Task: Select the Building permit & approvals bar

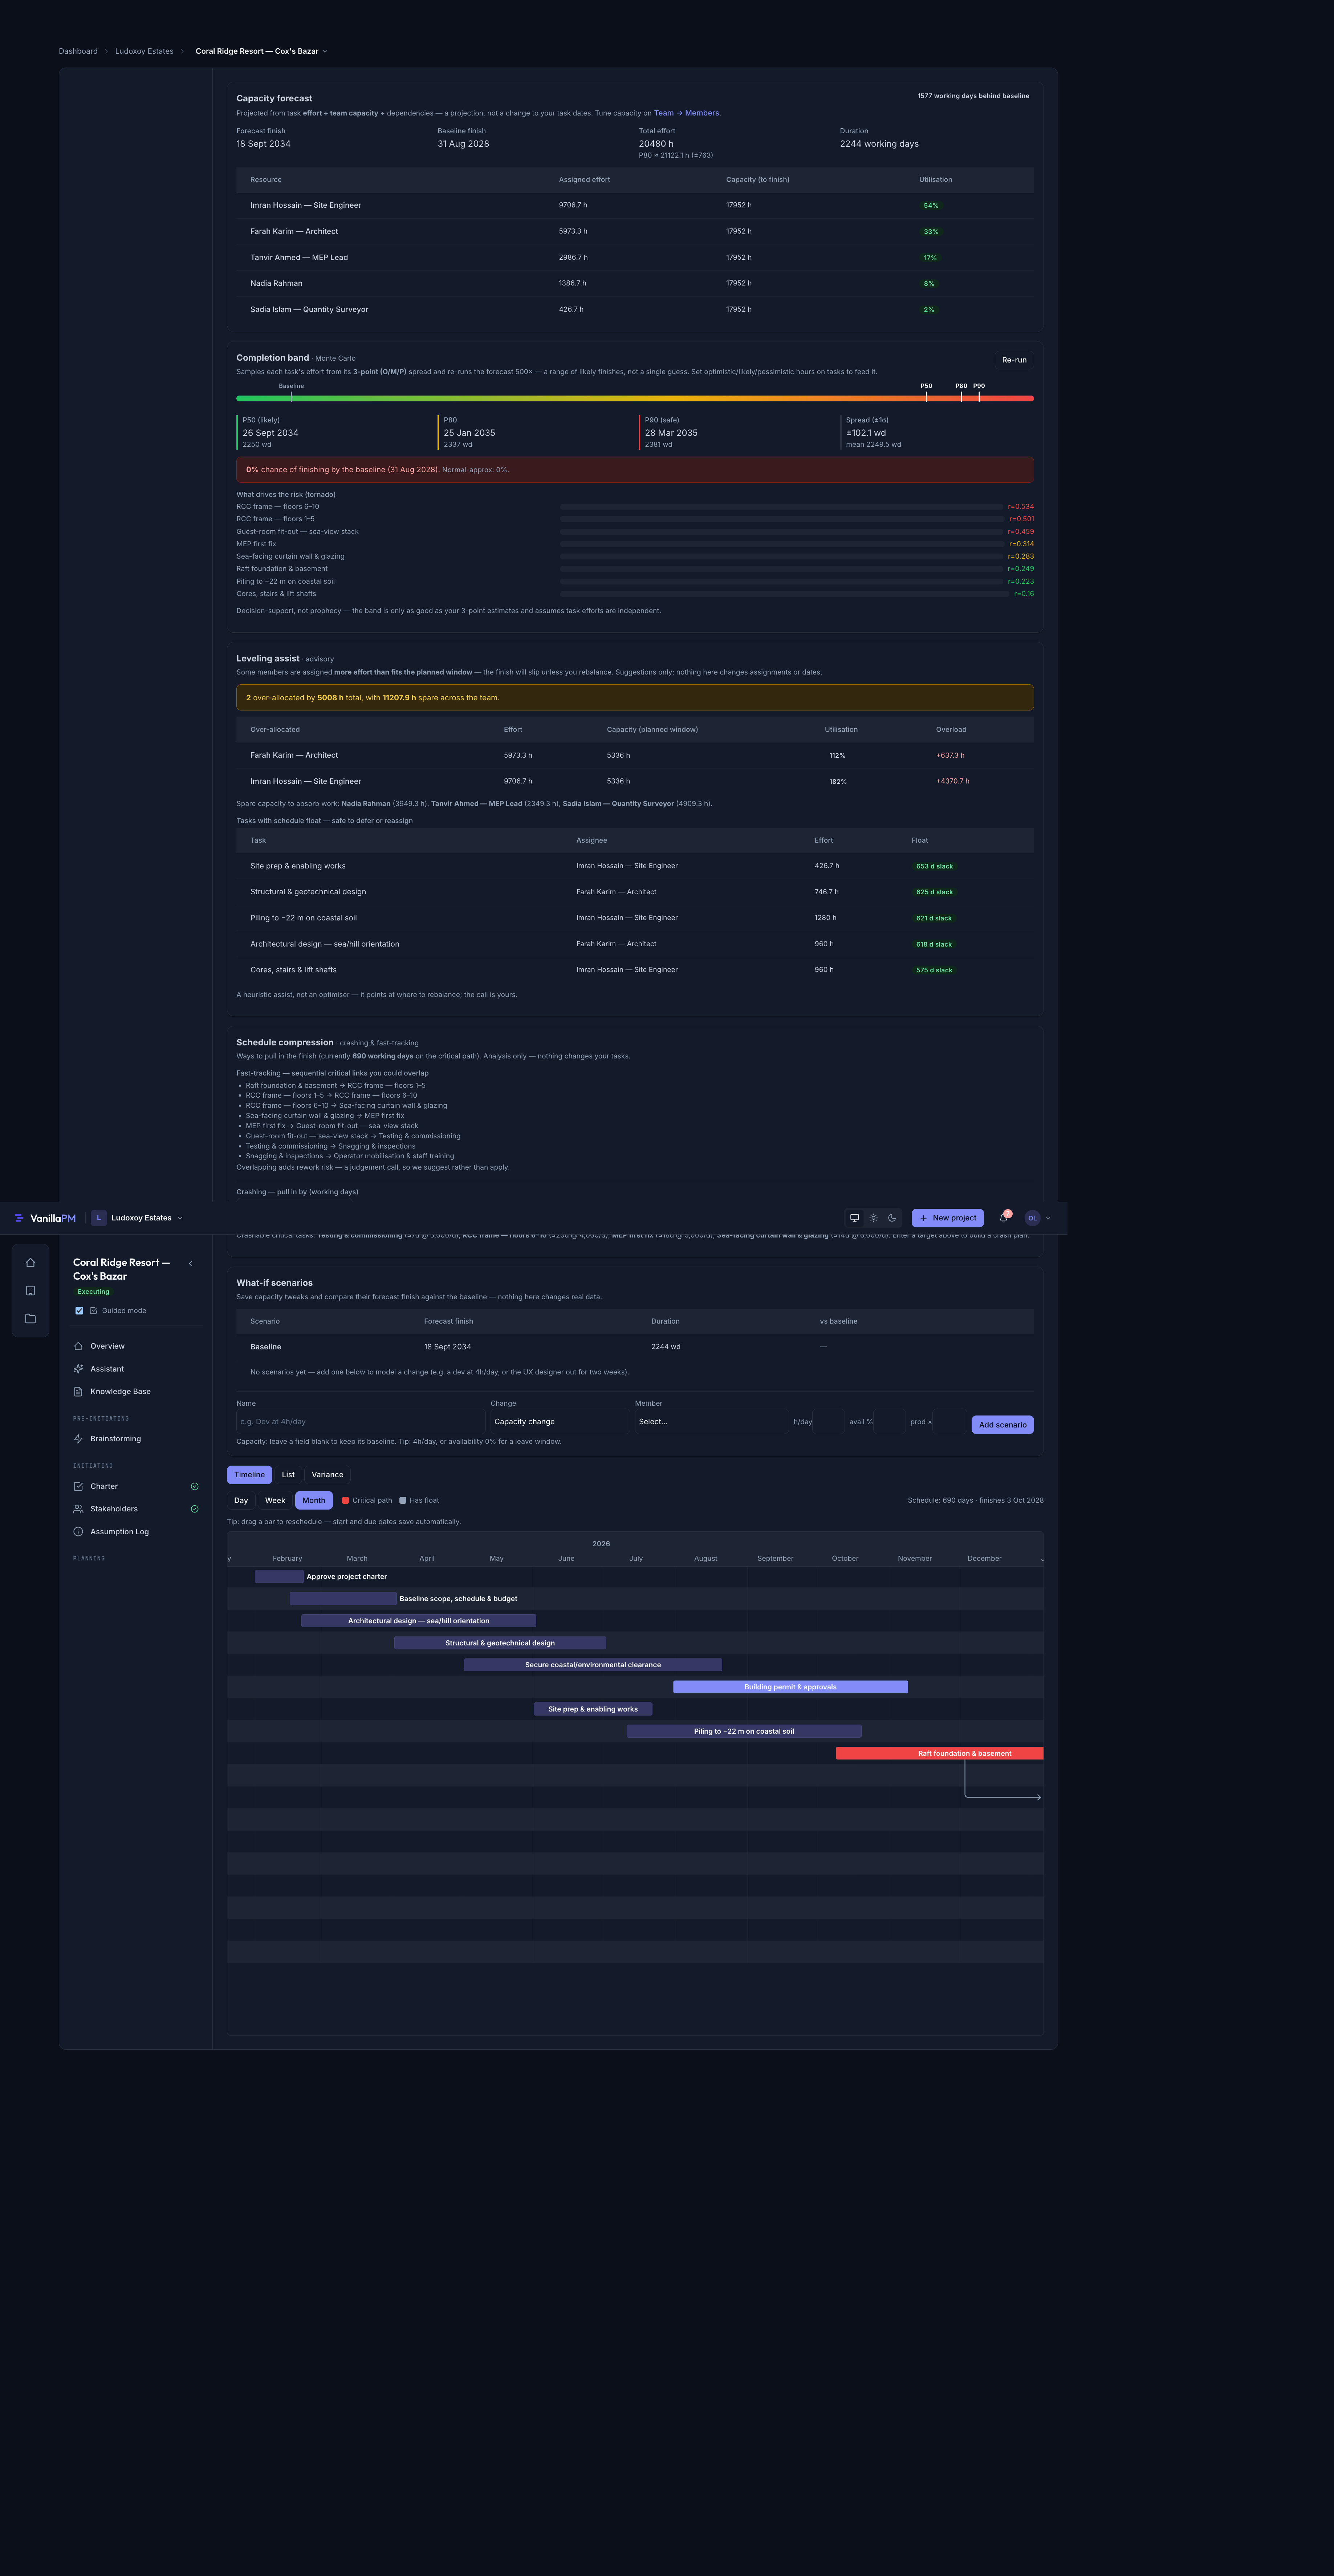Action: pos(790,1687)
